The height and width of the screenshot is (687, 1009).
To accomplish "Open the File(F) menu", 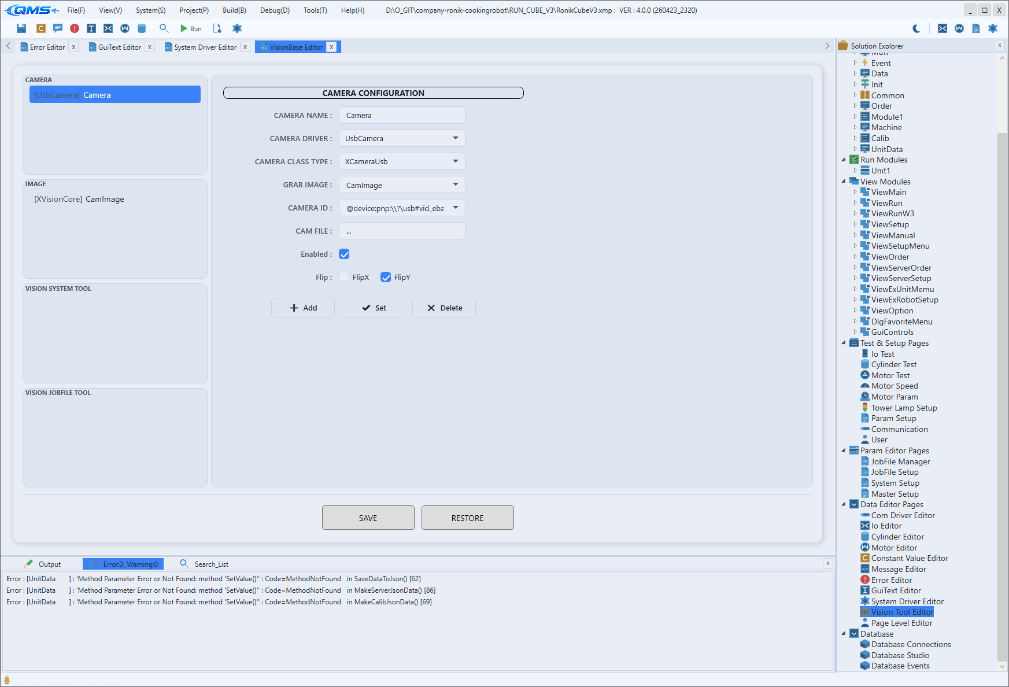I will (x=76, y=10).
